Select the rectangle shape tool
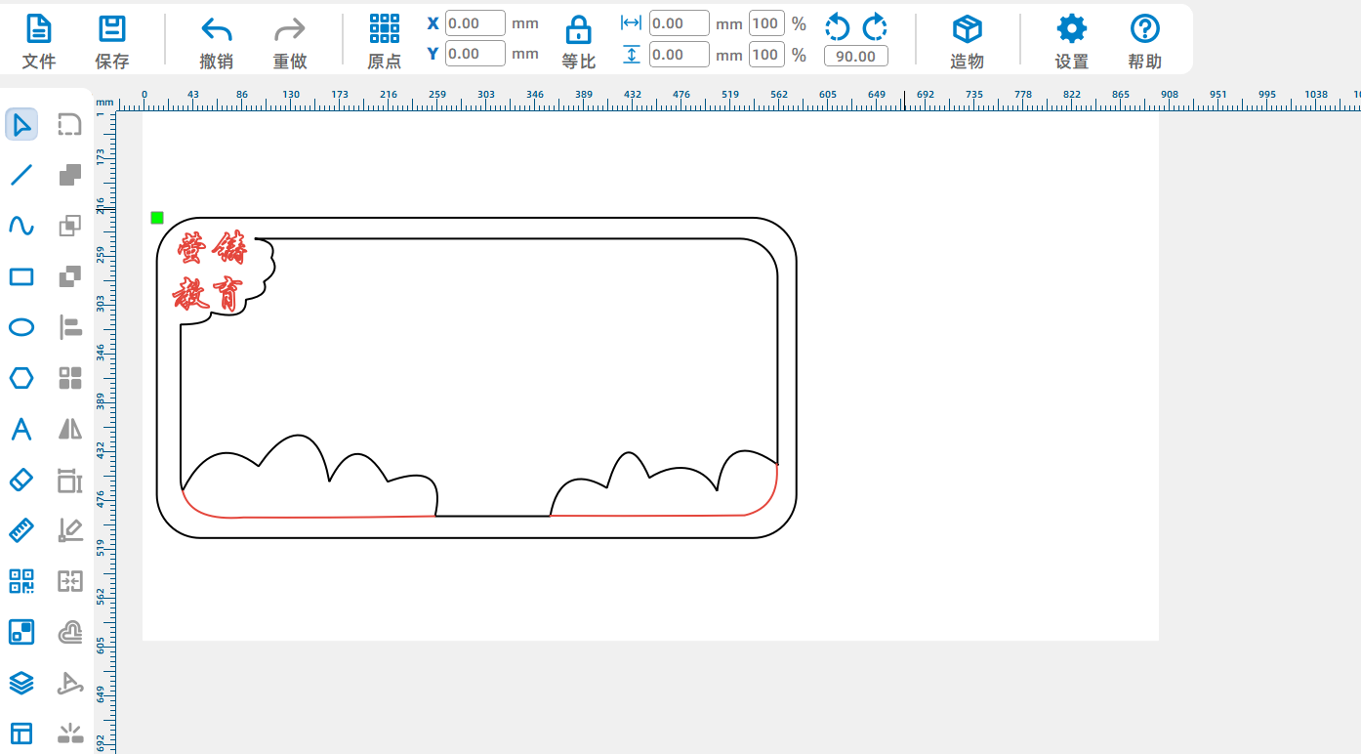Screen dimensions: 1361x754 pos(21,276)
